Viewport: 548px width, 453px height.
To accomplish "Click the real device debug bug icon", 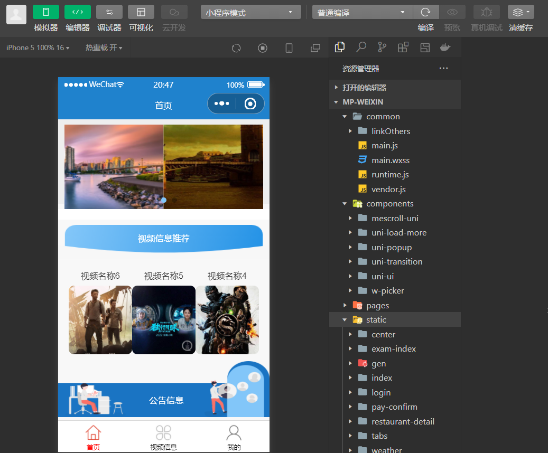I will [487, 12].
